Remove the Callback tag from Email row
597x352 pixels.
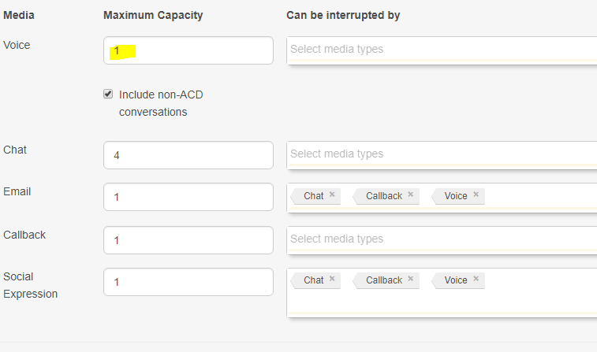[410, 195]
